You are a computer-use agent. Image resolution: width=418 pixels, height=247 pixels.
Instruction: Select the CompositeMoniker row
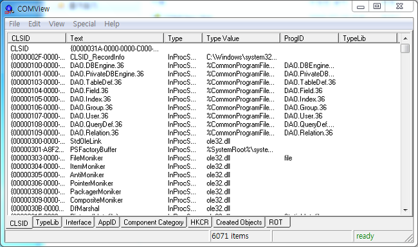[x=204, y=200]
